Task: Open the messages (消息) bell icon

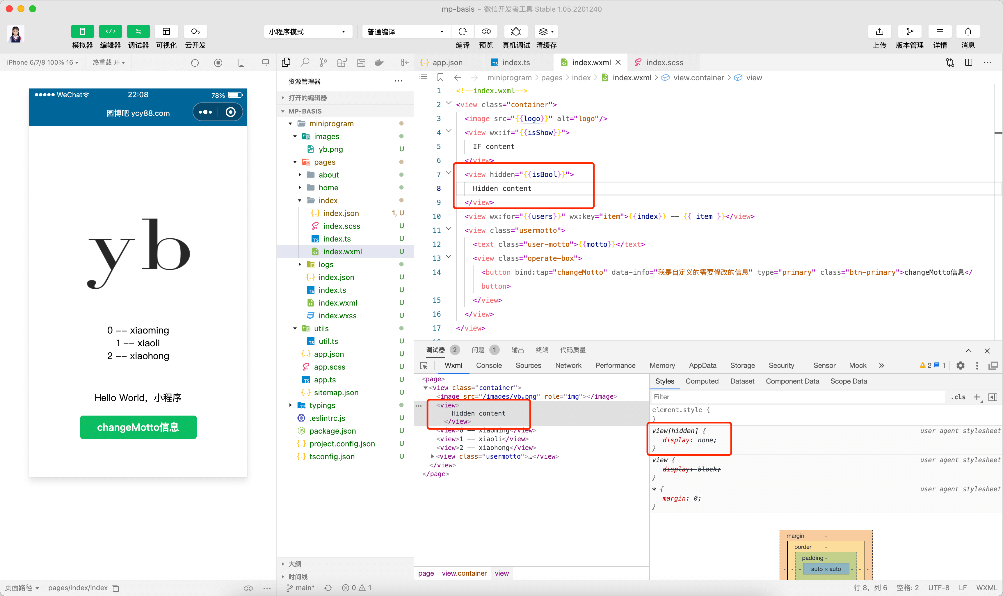Action: pyautogui.click(x=968, y=31)
